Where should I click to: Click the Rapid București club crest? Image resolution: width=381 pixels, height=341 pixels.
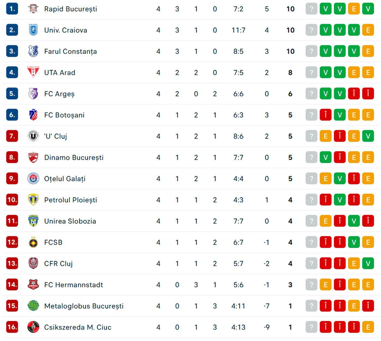click(33, 9)
